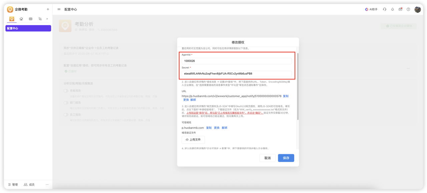Open the notifications bell

tap(393, 9)
